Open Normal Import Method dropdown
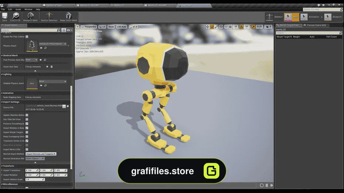344x193 pixels. [x=41, y=154]
